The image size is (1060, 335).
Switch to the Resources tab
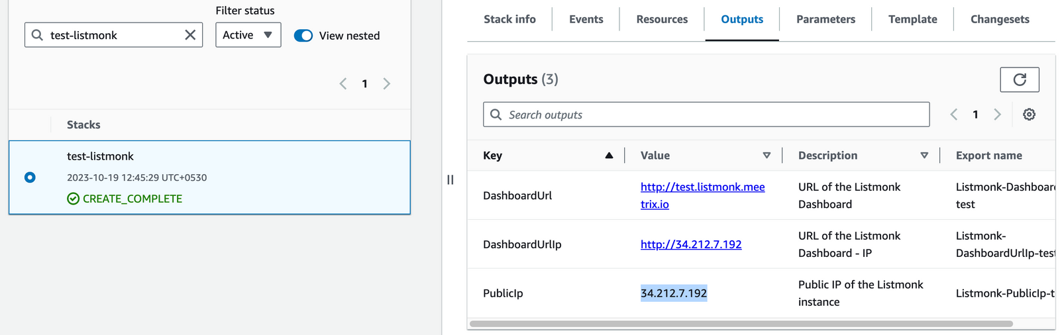(x=662, y=19)
